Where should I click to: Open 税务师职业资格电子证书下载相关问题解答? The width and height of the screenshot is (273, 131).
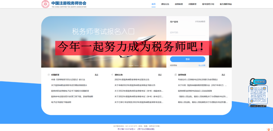tap(70, 91)
